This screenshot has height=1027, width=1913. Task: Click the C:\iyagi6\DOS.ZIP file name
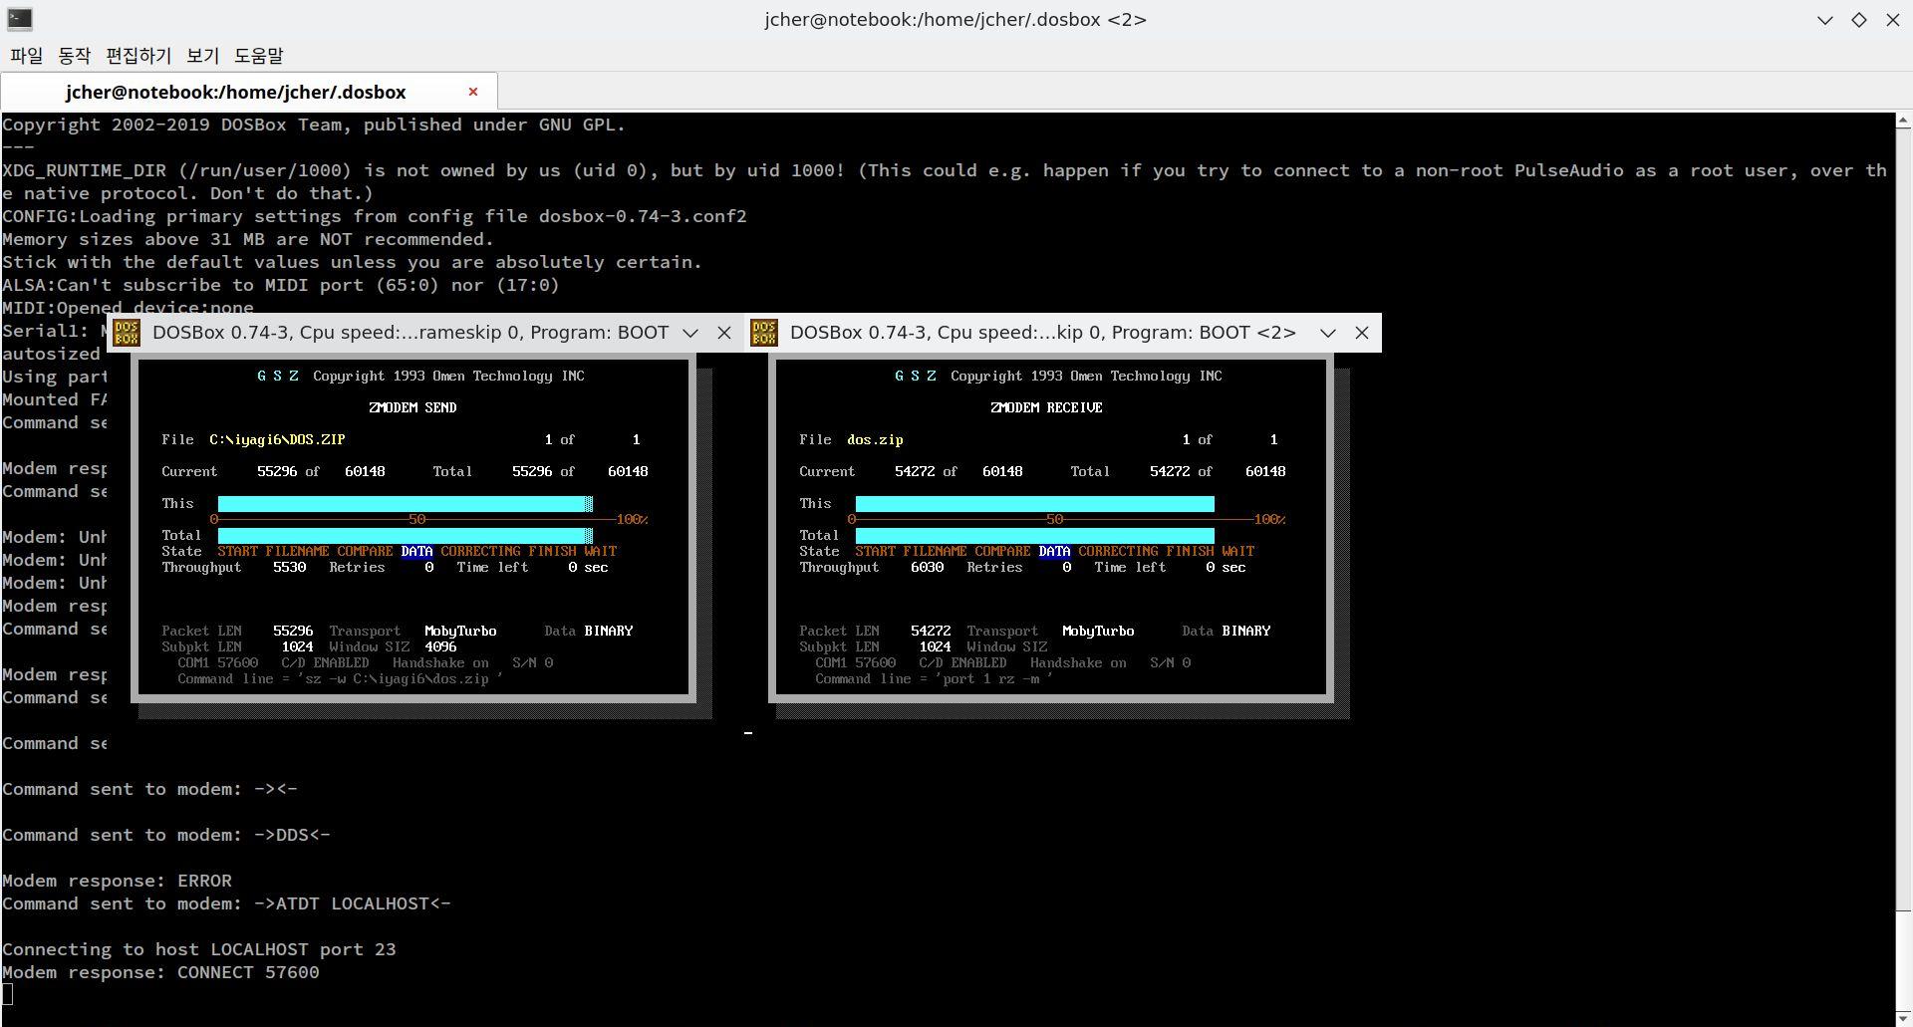pos(277,439)
